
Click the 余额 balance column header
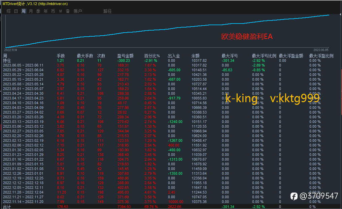click(196, 56)
